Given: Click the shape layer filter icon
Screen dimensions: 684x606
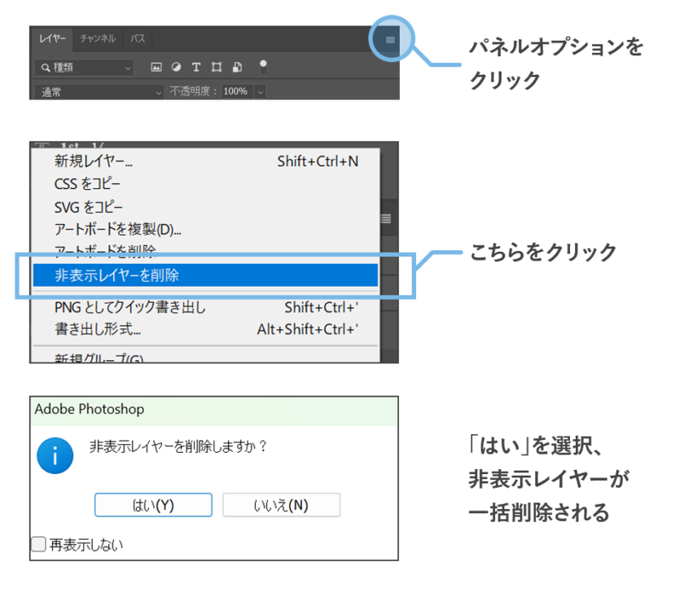Looking at the screenshot, I should [x=217, y=68].
